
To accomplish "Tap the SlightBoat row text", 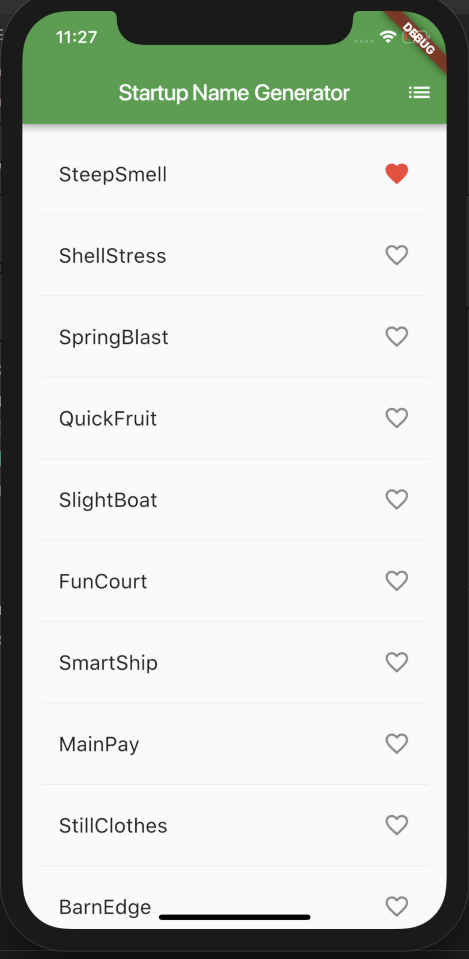I will click(x=108, y=500).
